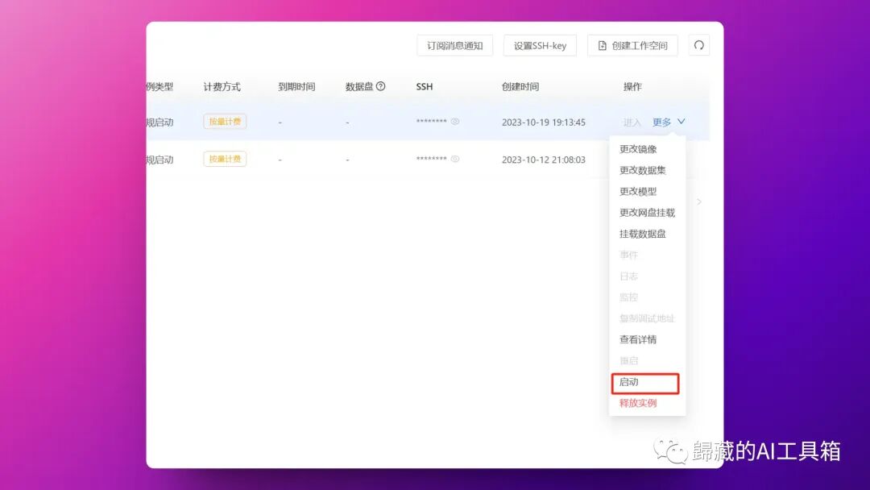Click the 计费方式 column header
Screen dimensions: 870x490
[222, 86]
